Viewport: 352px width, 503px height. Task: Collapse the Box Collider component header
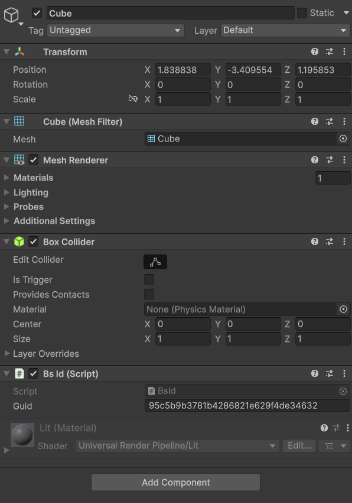6,241
